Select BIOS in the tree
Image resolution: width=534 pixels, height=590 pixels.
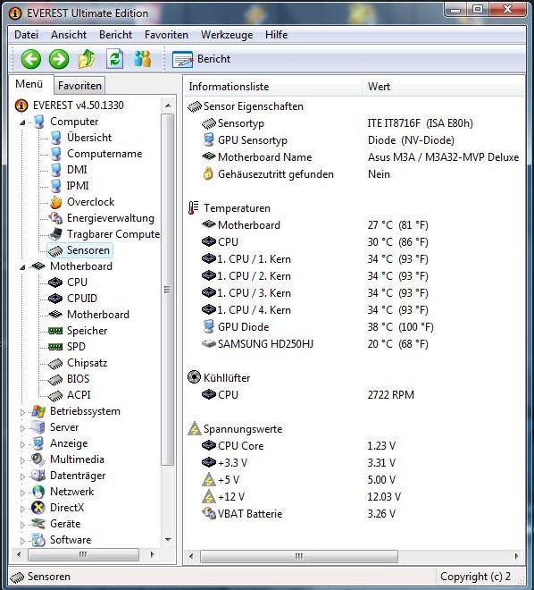point(79,379)
